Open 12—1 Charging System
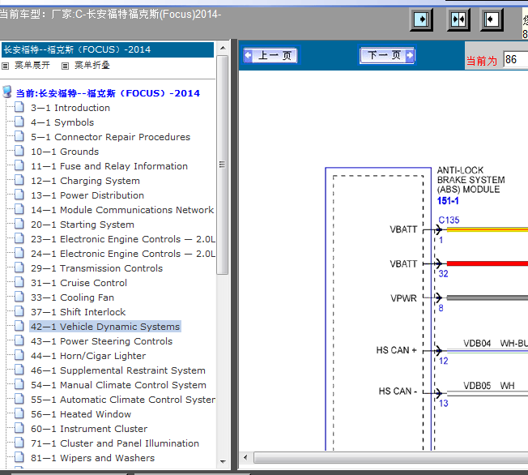Viewport: 528px width, 475px height. point(85,181)
